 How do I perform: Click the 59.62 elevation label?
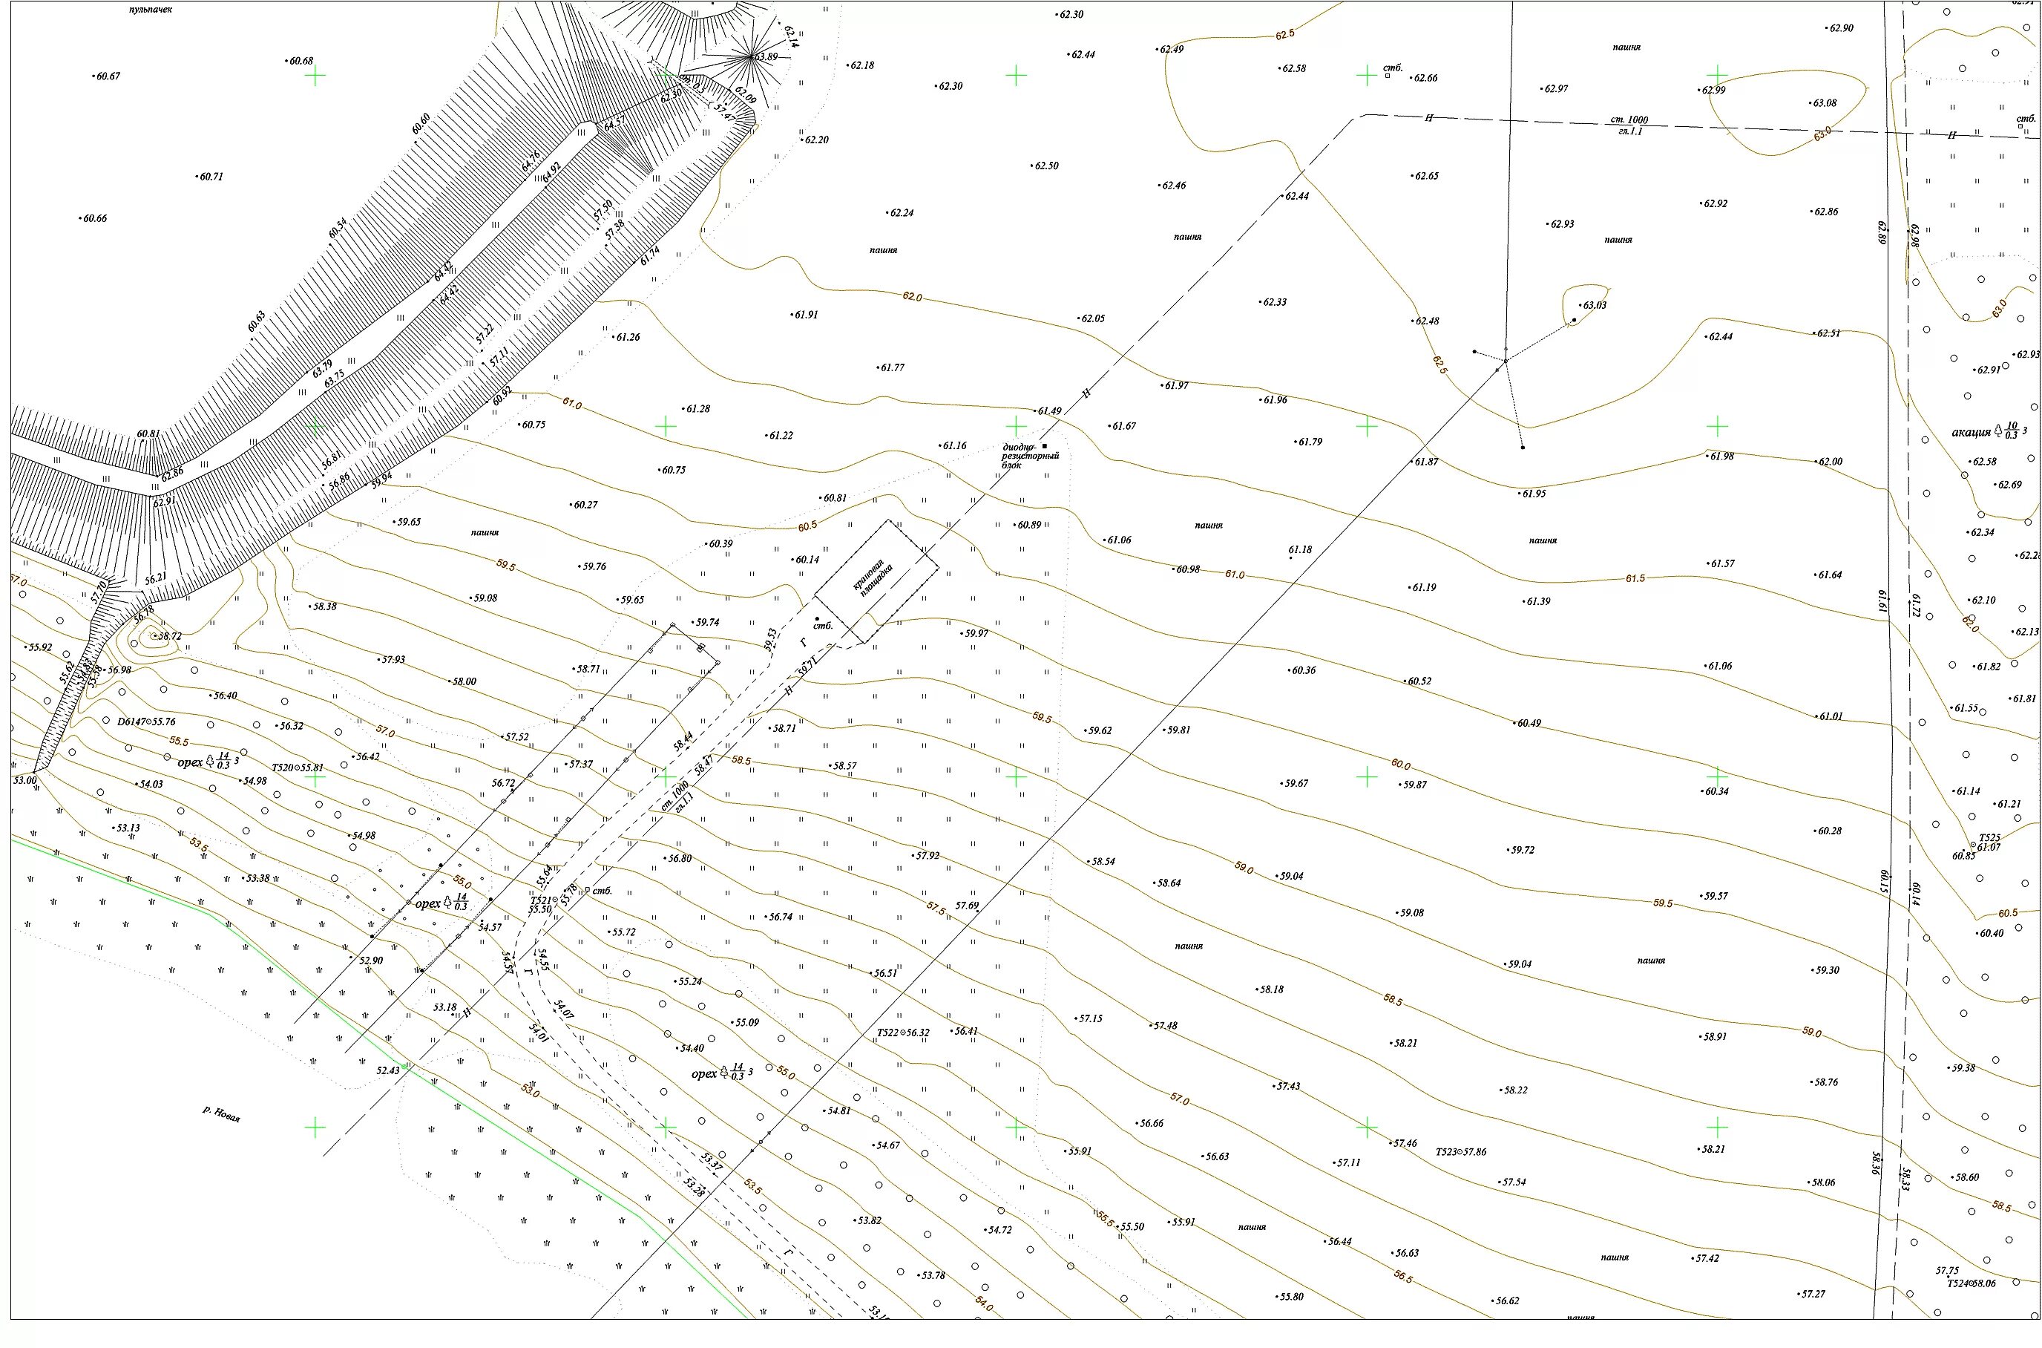[1099, 730]
